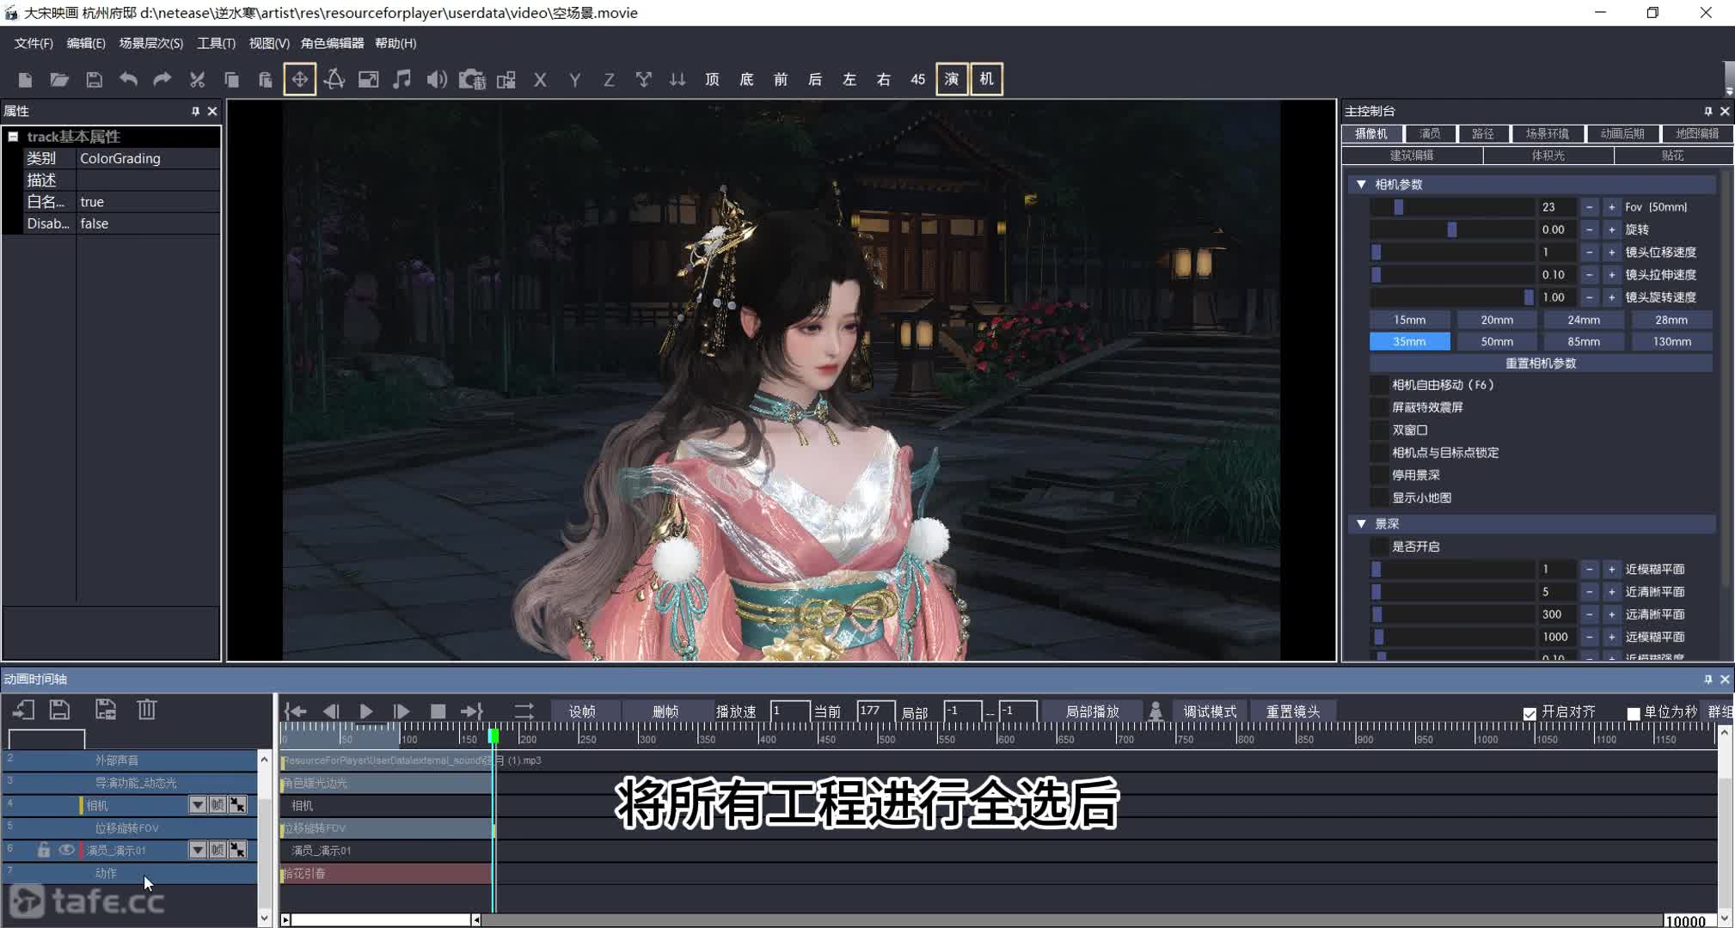The width and height of the screenshot is (1735, 928).
Task: Enable 屏蔽特效震屏 checkbox
Action: pyautogui.click(x=1379, y=407)
